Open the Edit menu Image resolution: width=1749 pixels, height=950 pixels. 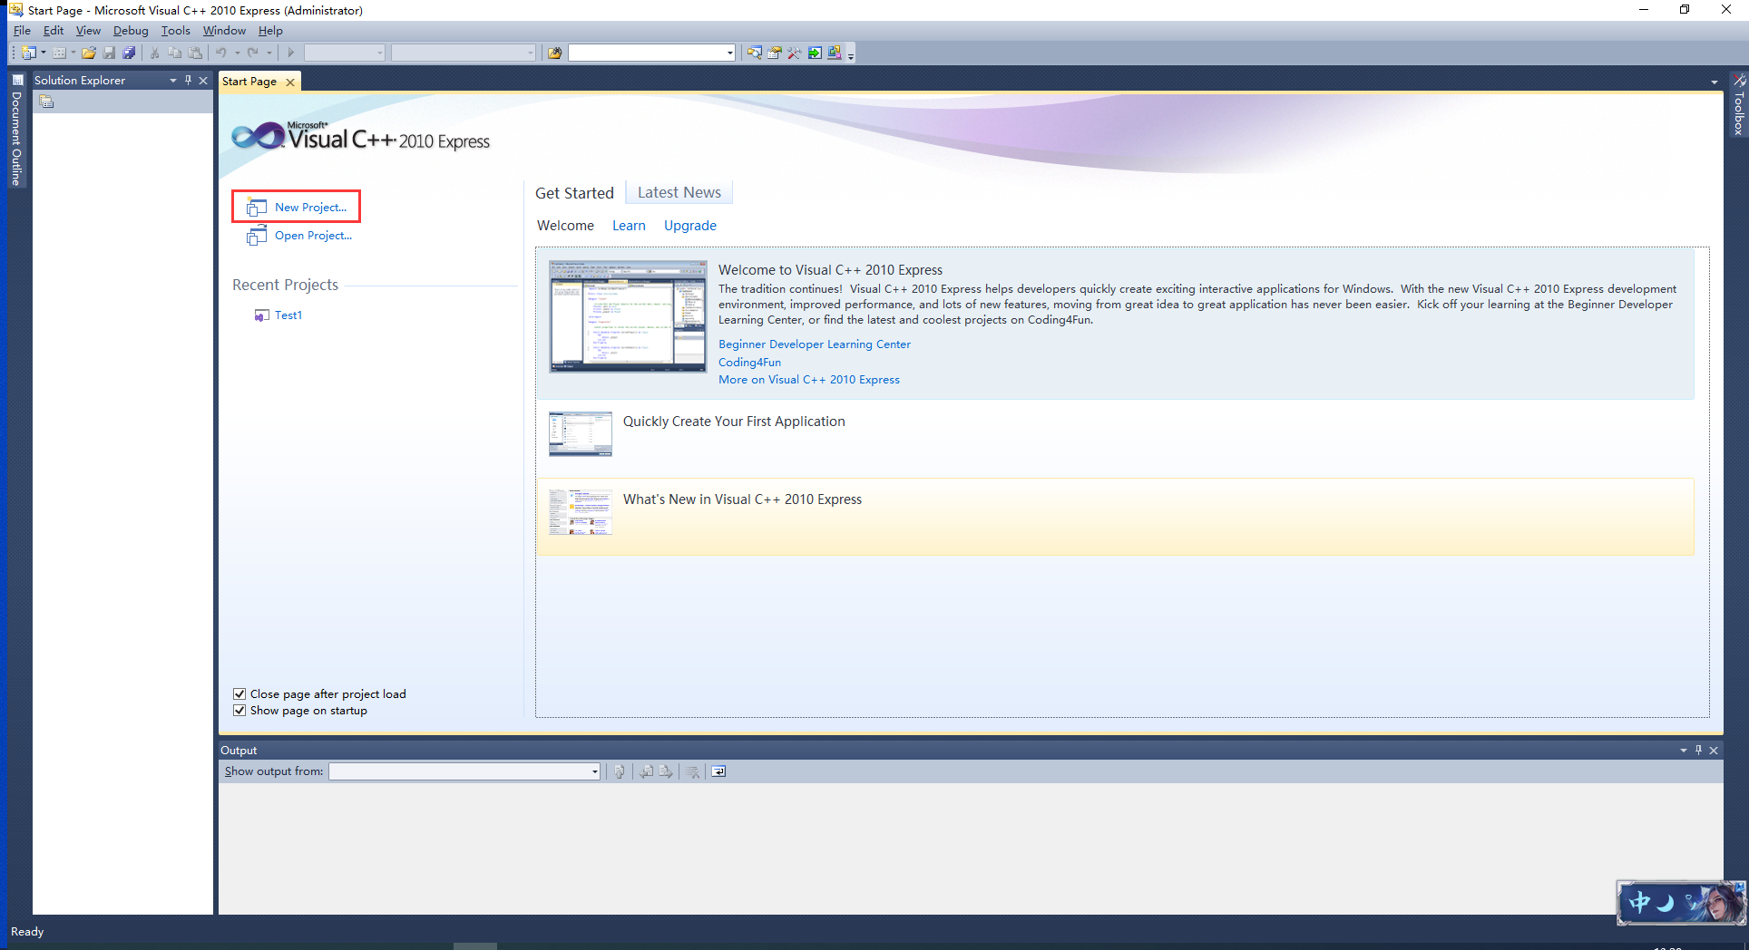(x=54, y=31)
